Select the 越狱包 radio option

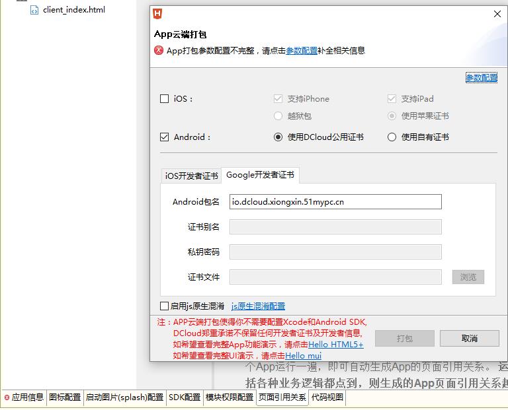point(278,116)
